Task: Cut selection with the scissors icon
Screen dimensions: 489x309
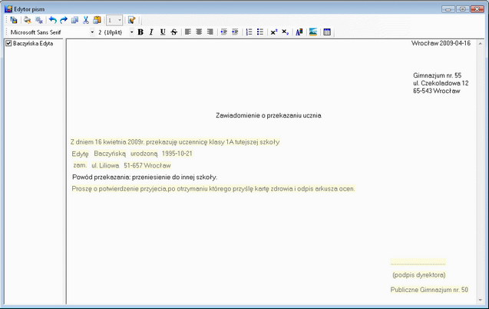Action: [x=86, y=20]
